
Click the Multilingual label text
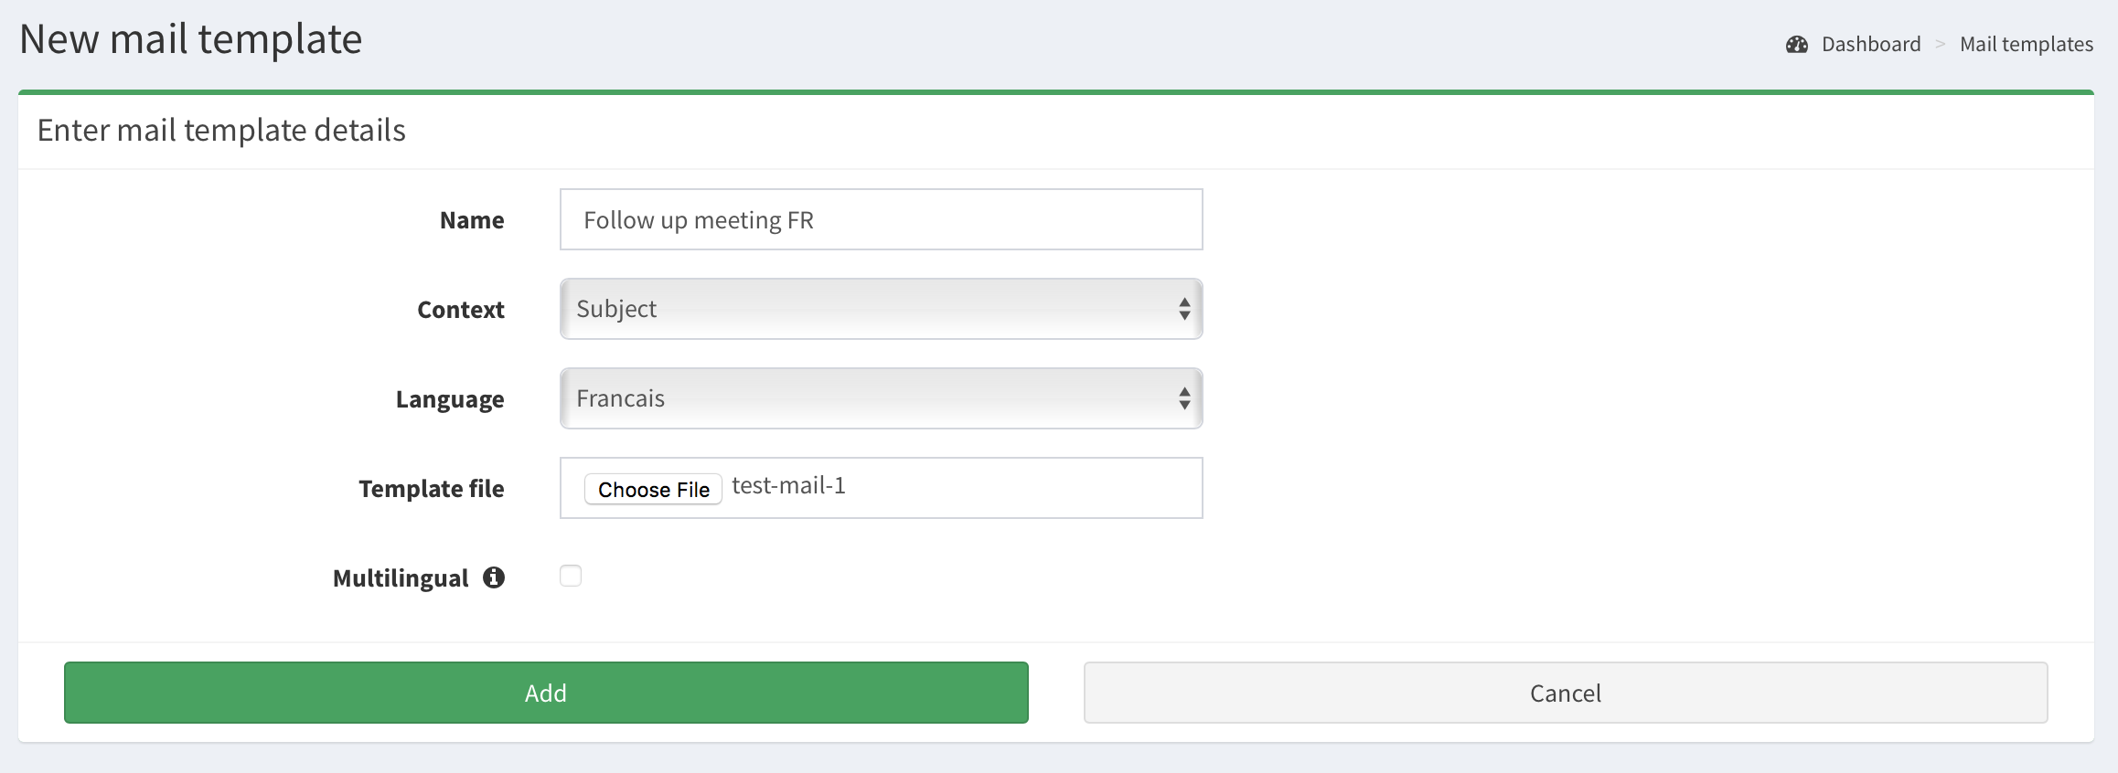click(401, 578)
